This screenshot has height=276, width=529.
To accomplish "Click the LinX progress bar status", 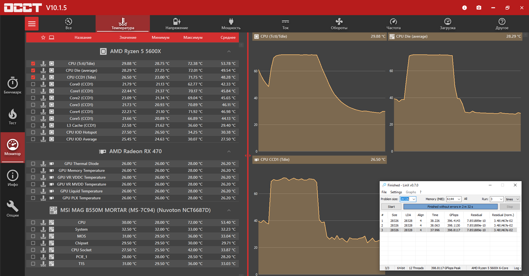I will (x=450, y=207).
